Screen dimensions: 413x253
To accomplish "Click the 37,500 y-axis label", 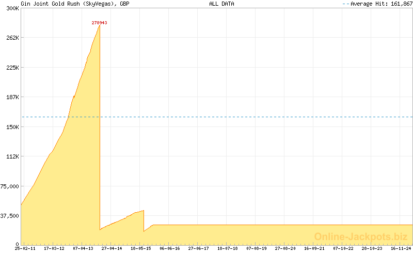I will click(x=10, y=216).
